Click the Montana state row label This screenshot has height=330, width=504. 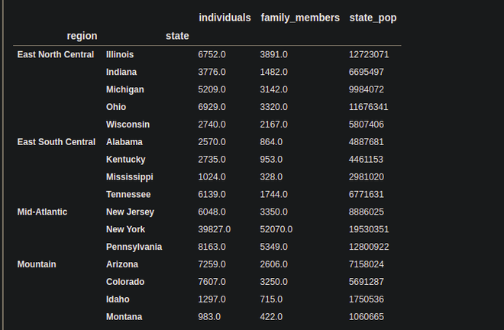pyautogui.click(x=124, y=317)
